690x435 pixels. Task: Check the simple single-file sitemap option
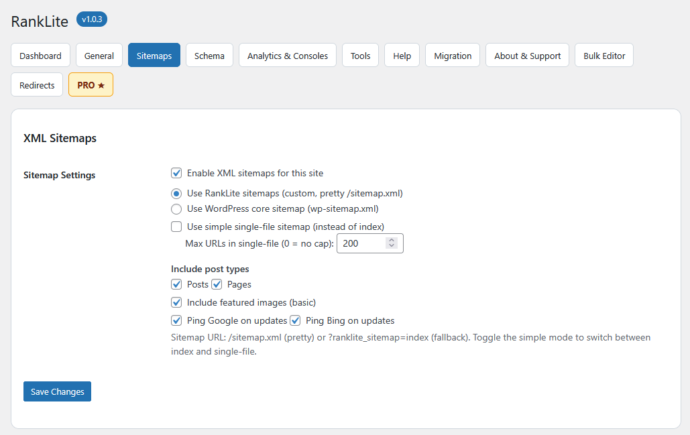coord(176,226)
